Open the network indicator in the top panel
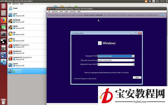 point(150,1)
